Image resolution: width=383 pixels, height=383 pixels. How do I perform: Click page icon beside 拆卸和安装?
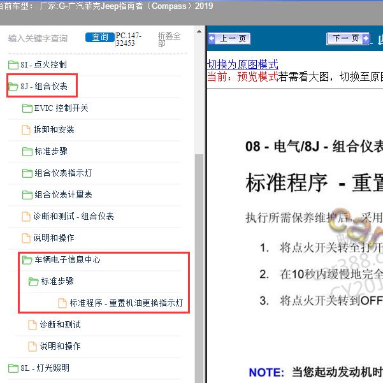point(26,130)
